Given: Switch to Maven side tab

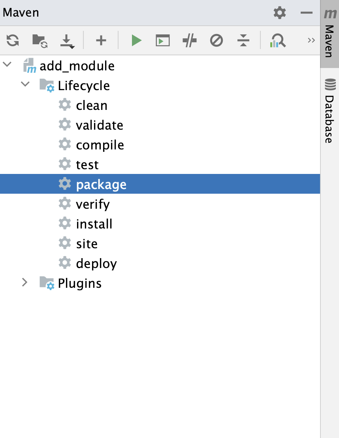Looking at the screenshot, I should [x=330, y=34].
